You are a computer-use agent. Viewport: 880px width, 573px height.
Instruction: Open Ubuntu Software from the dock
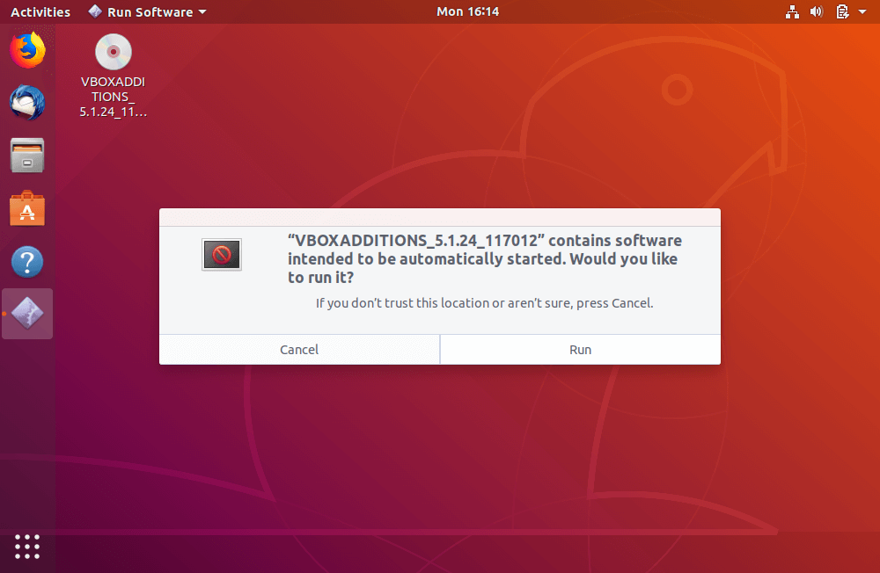coord(27,208)
